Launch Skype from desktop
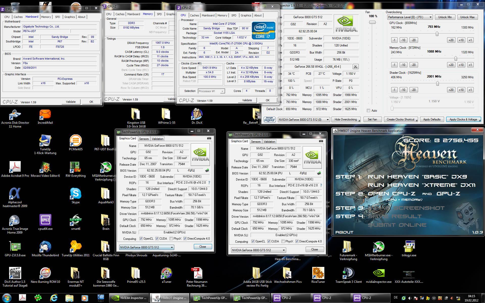Image resolution: width=485 pixels, height=303 pixels. click(x=76, y=196)
